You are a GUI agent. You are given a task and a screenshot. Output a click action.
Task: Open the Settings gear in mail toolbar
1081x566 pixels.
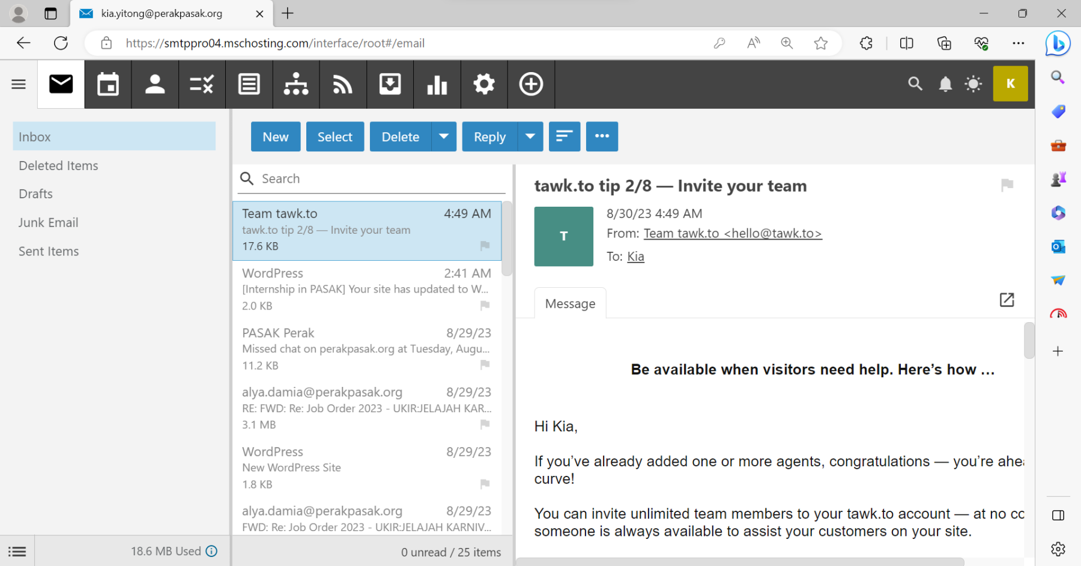point(483,84)
